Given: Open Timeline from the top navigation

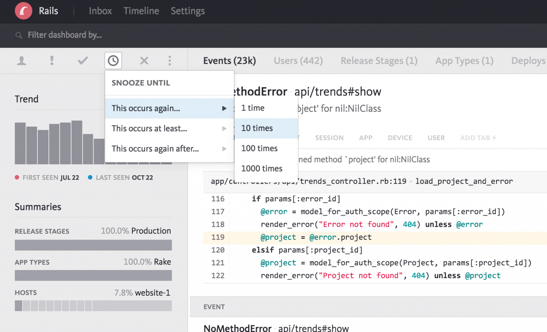Looking at the screenshot, I should pyautogui.click(x=141, y=11).
